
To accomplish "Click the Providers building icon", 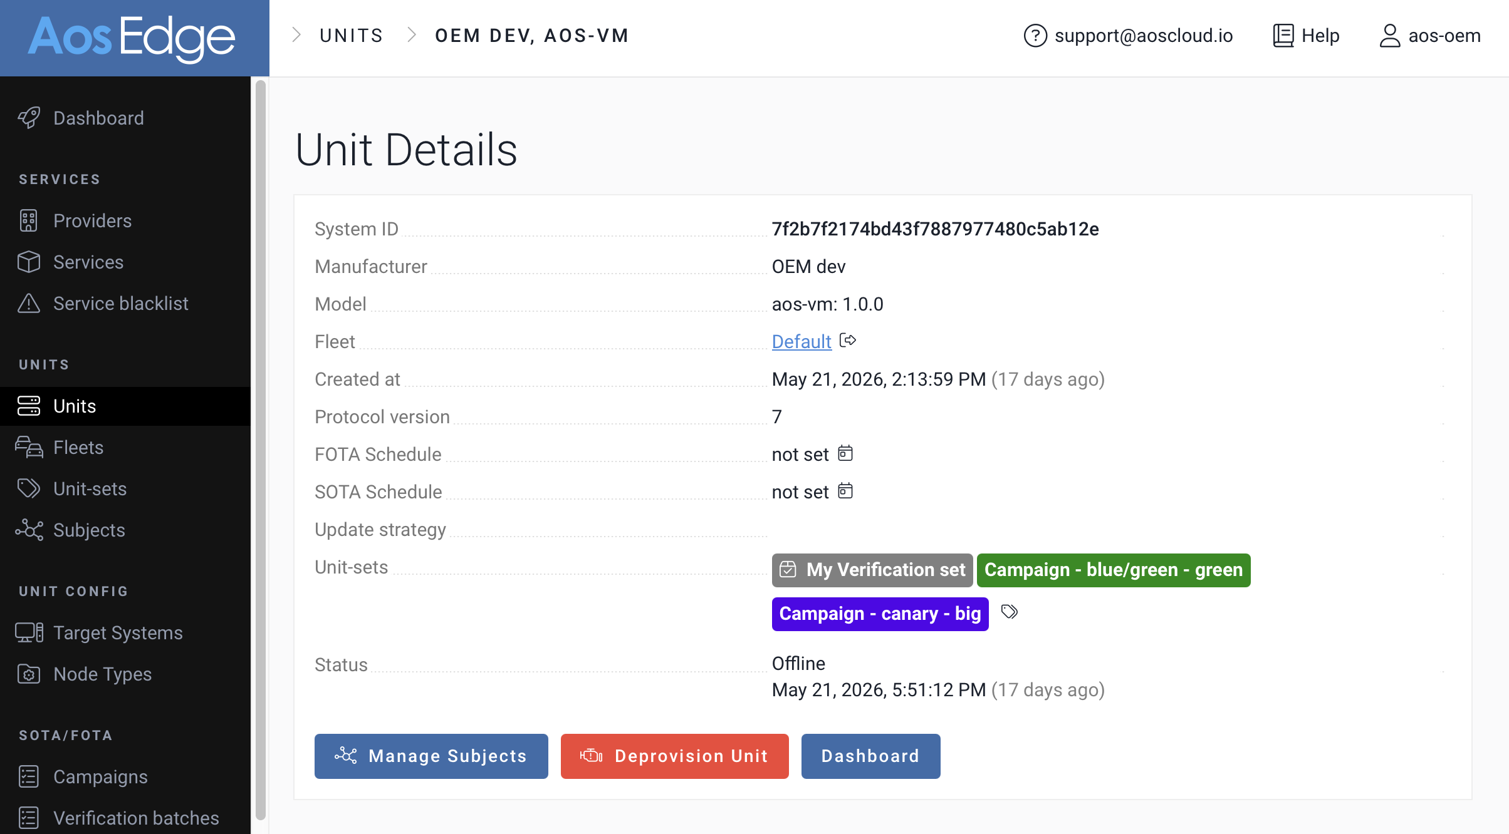I will (x=29, y=220).
